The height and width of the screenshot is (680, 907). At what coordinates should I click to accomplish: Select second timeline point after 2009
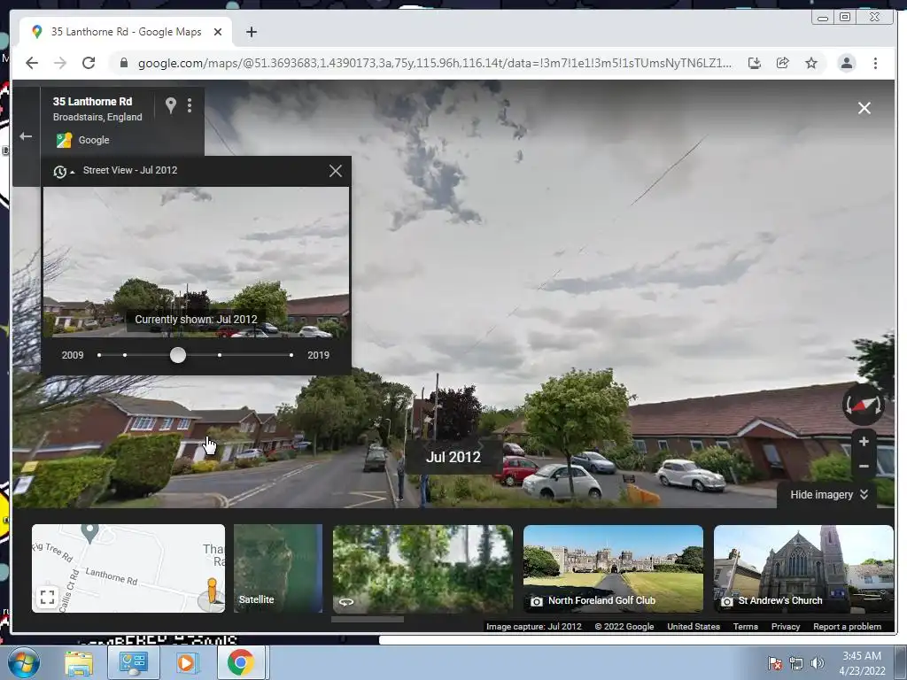pos(125,355)
